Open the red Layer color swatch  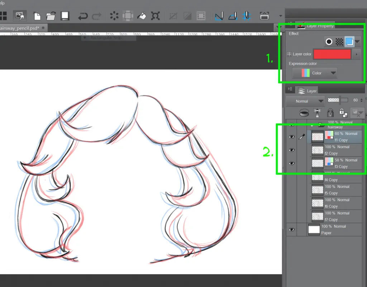[x=332, y=54]
